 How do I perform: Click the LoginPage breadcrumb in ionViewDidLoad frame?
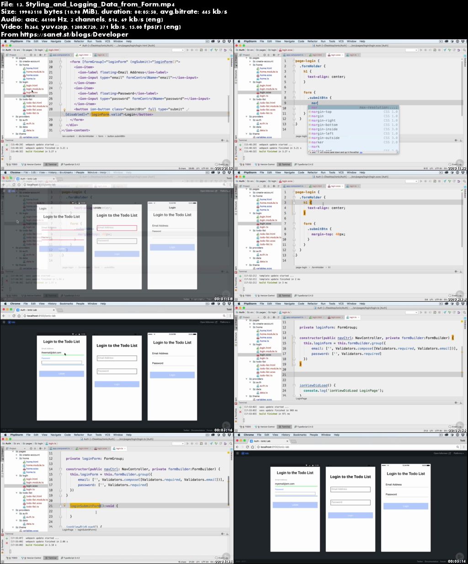(x=301, y=399)
